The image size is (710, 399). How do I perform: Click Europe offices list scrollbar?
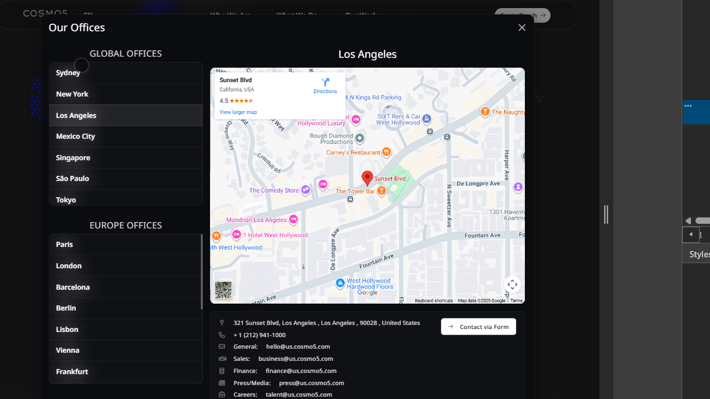coord(201,272)
